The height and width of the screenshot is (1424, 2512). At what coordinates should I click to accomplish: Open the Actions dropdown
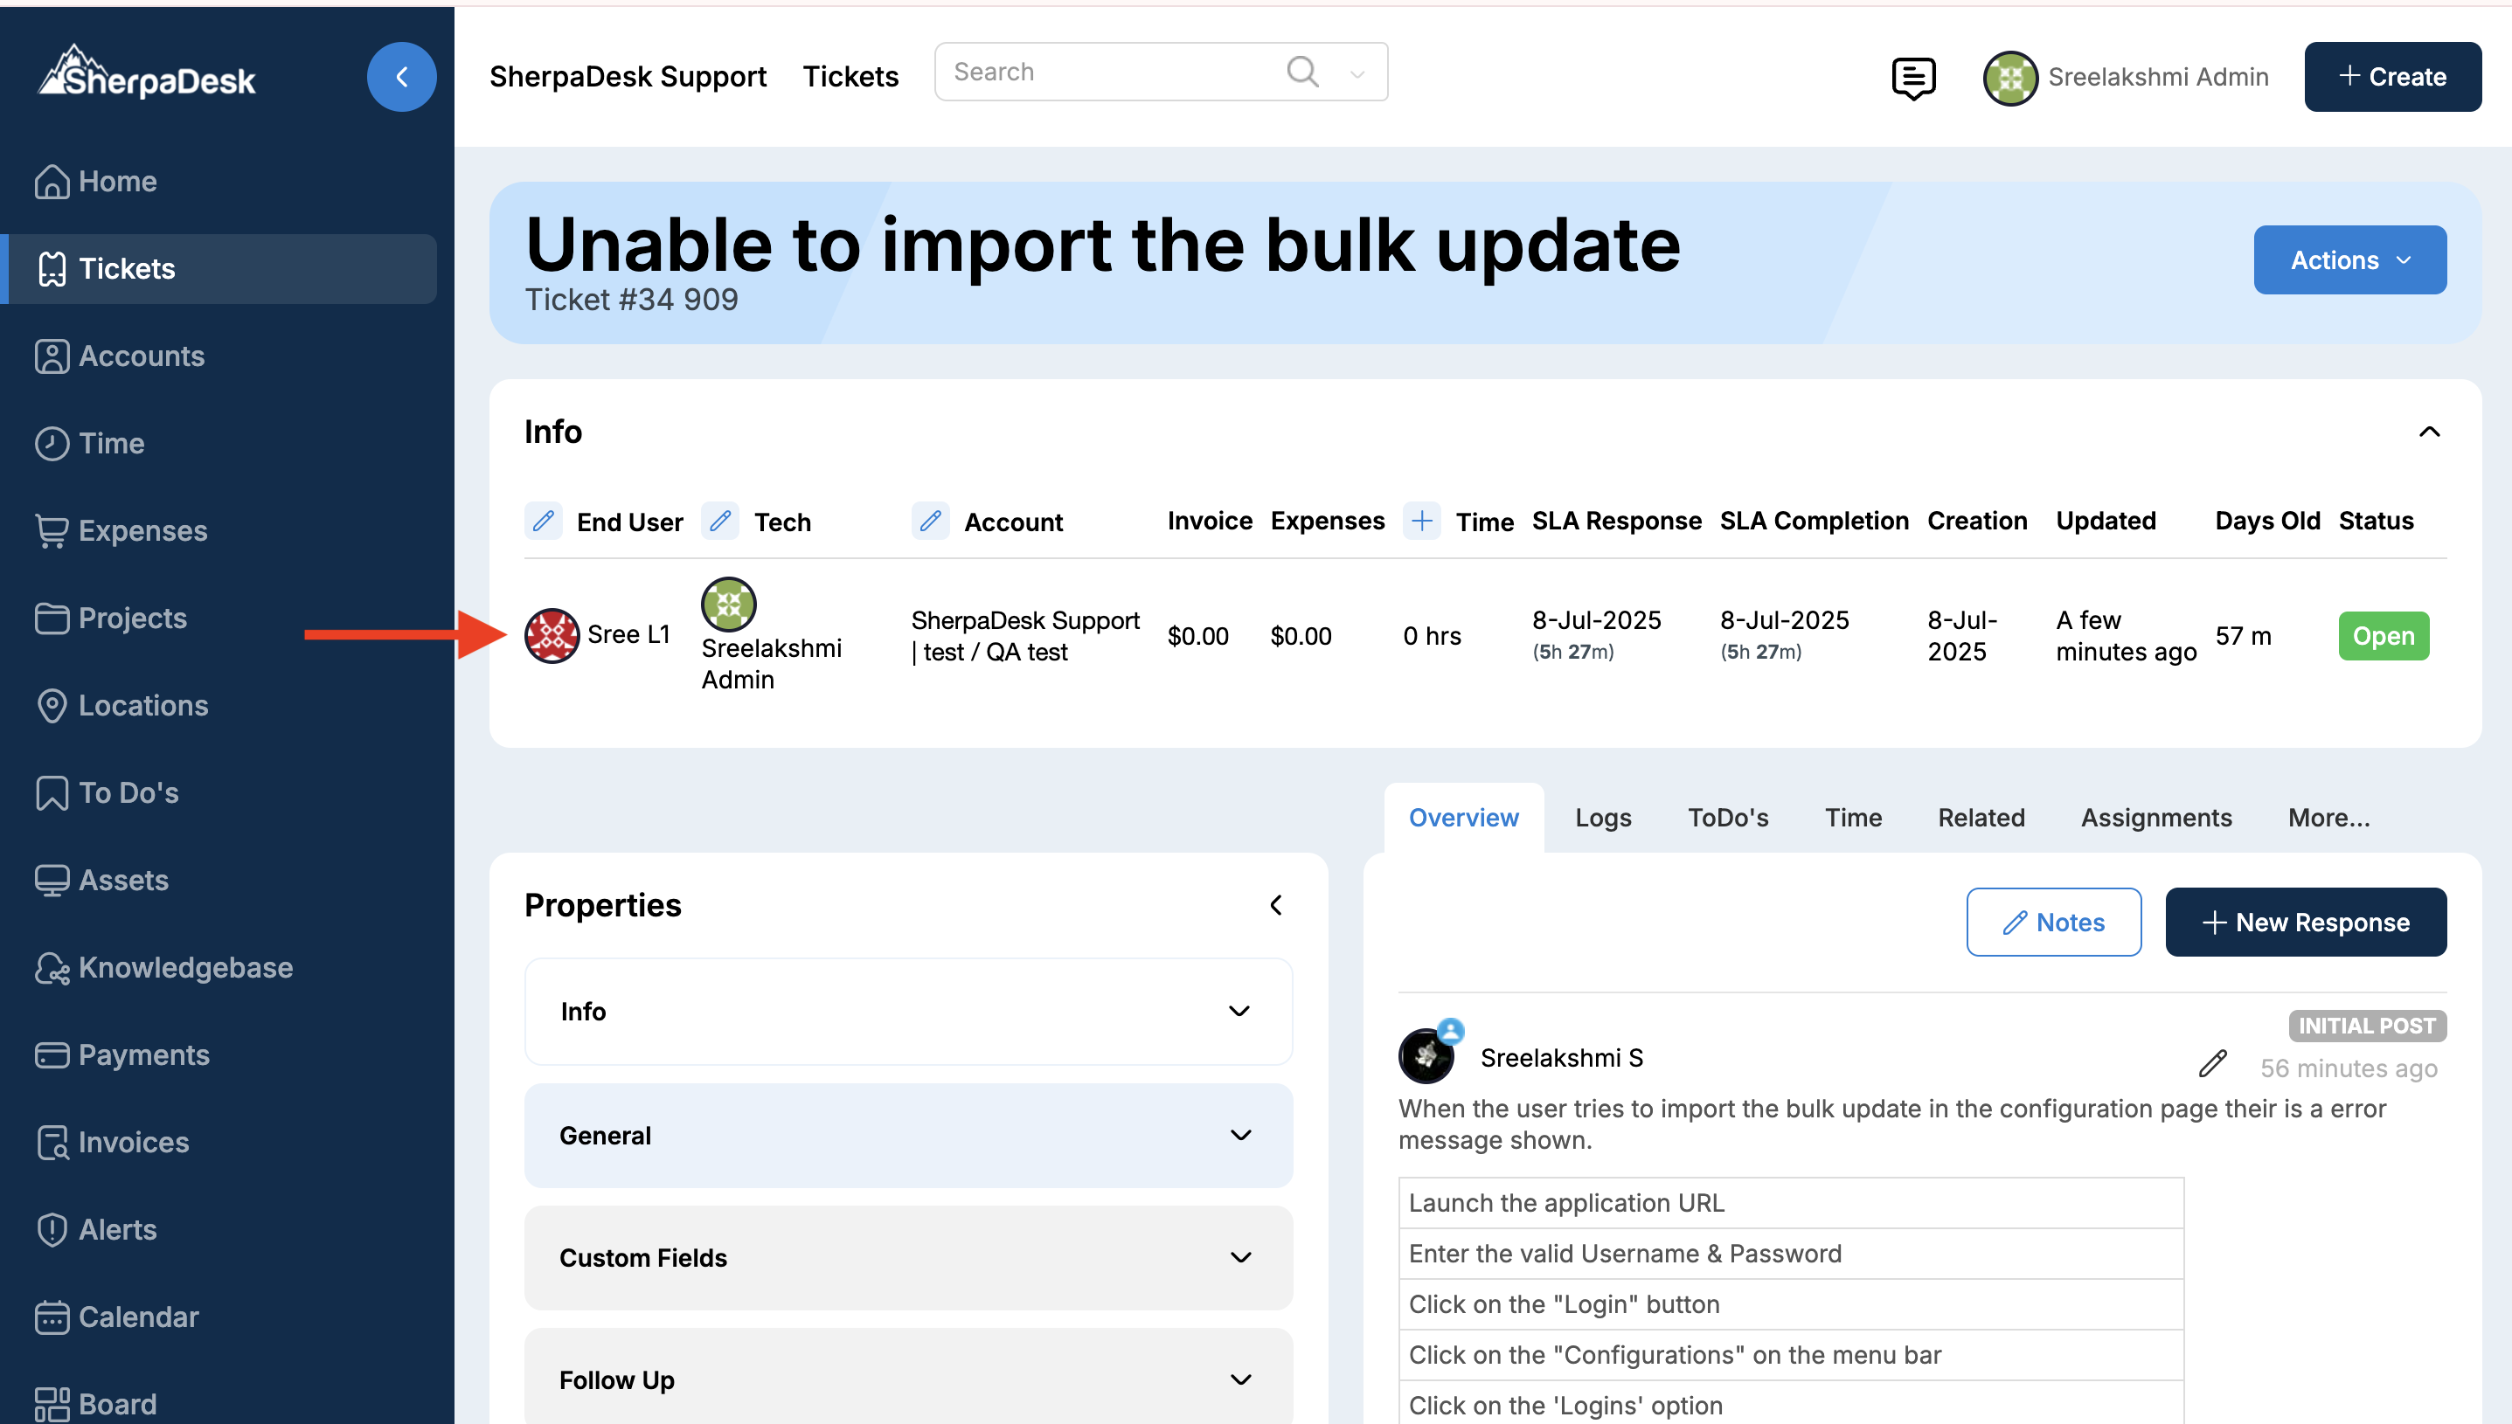pyautogui.click(x=2349, y=260)
